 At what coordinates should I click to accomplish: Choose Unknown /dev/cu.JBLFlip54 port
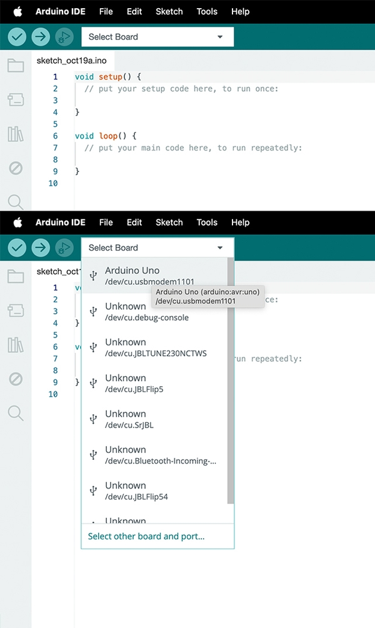tap(154, 491)
